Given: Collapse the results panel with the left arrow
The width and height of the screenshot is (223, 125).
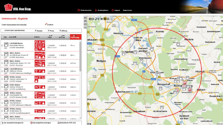Looking at the screenshot, I should pyautogui.click(x=85, y=17).
